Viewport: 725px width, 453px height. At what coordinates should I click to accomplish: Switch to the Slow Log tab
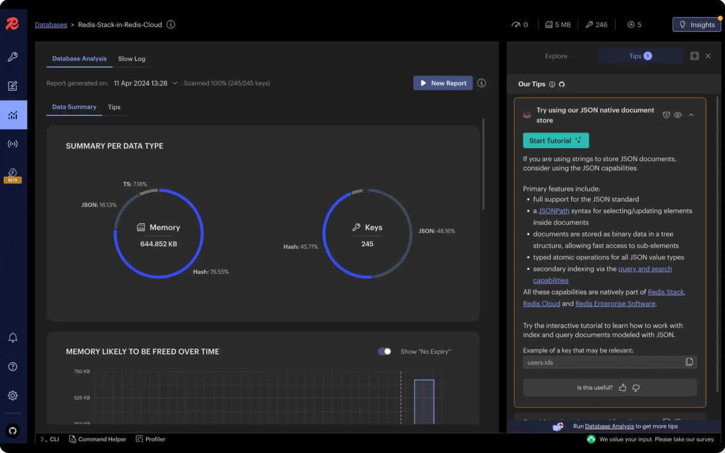131,59
